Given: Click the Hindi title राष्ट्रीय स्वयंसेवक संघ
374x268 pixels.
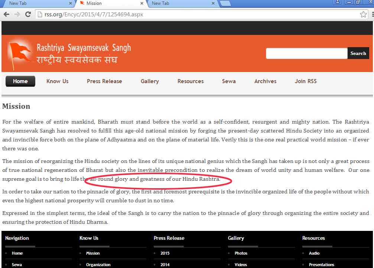Looking at the screenshot, I should [x=77, y=60].
